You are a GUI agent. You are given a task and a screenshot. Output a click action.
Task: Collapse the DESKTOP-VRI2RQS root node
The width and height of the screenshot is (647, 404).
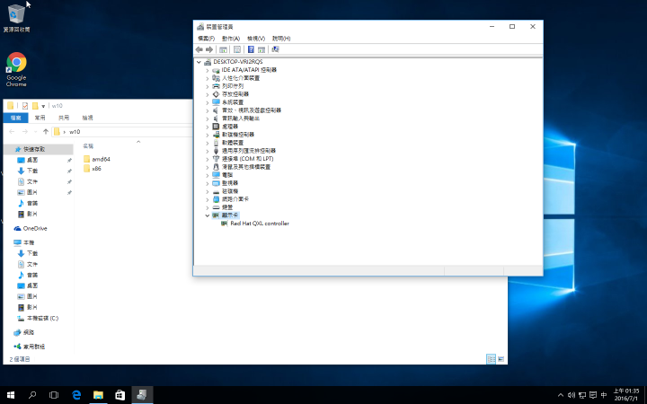199,62
